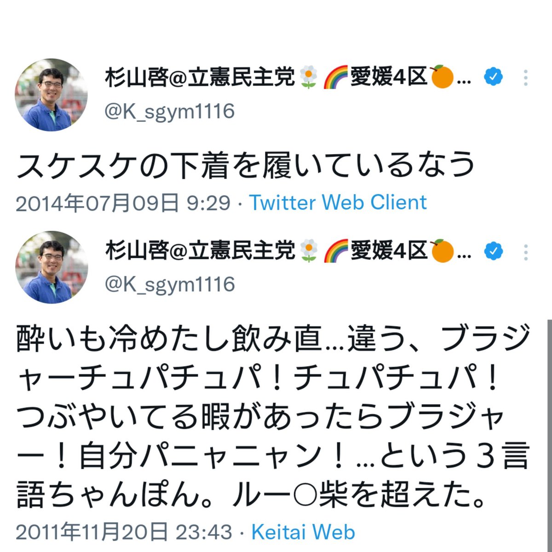Click the second tweet's body text

tap(274, 417)
